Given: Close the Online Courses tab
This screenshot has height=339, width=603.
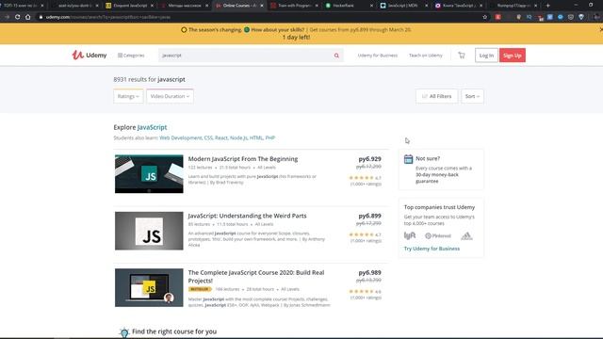Looking at the screenshot, I should [x=262, y=6].
